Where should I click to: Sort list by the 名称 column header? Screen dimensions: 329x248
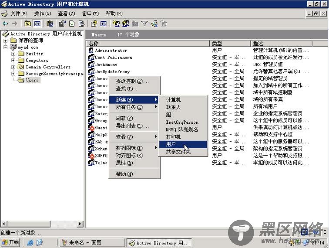[x=148, y=44]
